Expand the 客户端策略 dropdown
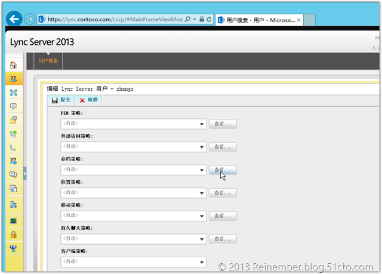382x274 pixels. click(202, 261)
